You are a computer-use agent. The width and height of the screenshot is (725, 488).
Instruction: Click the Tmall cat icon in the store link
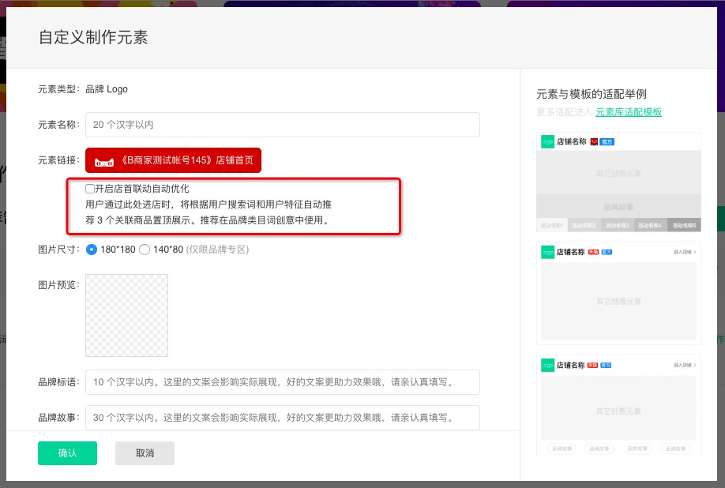point(104,162)
